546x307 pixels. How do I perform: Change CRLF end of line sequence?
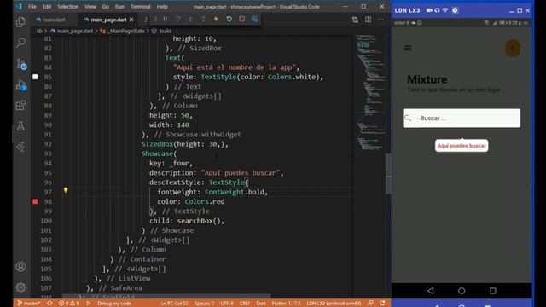pyautogui.click(x=245, y=304)
